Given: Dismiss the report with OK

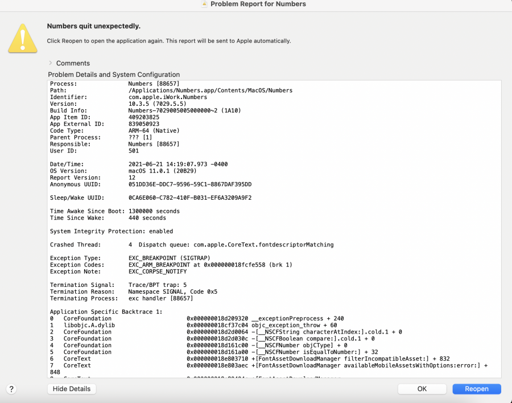Looking at the screenshot, I should (x=422, y=389).
